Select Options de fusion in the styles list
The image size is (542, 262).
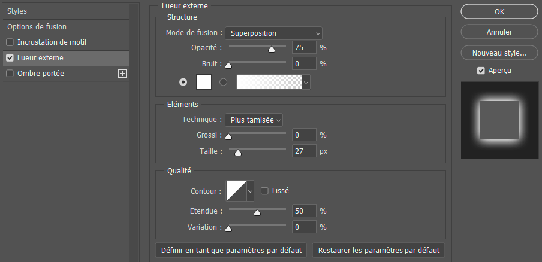coord(37,27)
